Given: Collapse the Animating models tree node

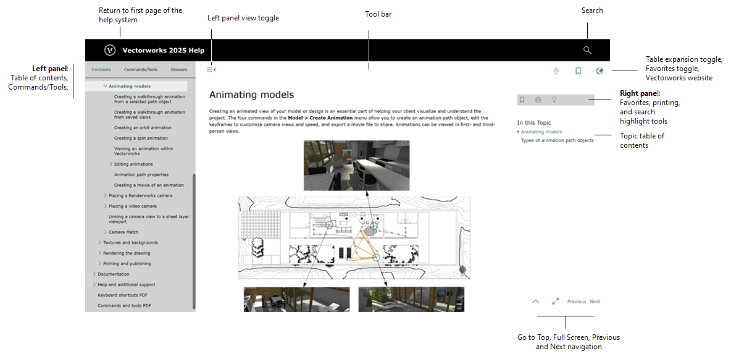Looking at the screenshot, I should pyautogui.click(x=106, y=87).
